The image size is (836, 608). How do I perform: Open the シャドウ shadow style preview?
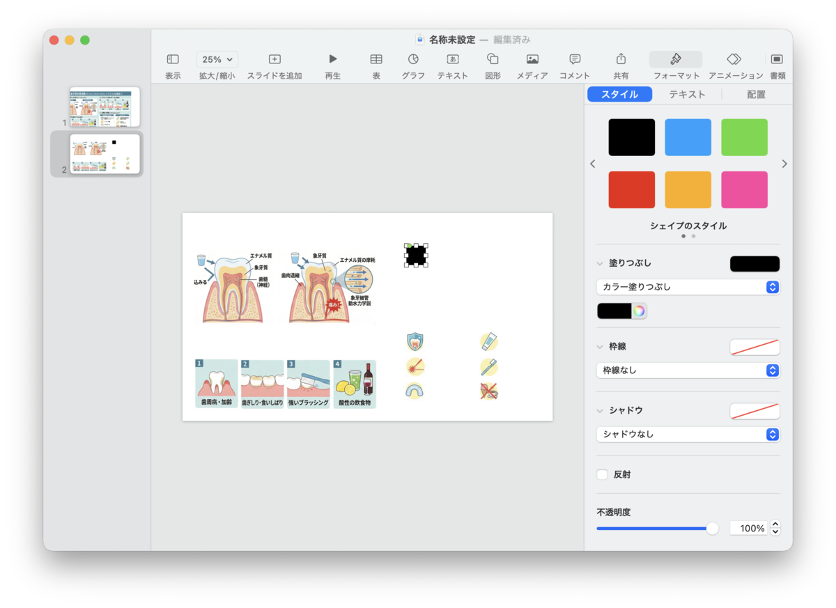(754, 411)
